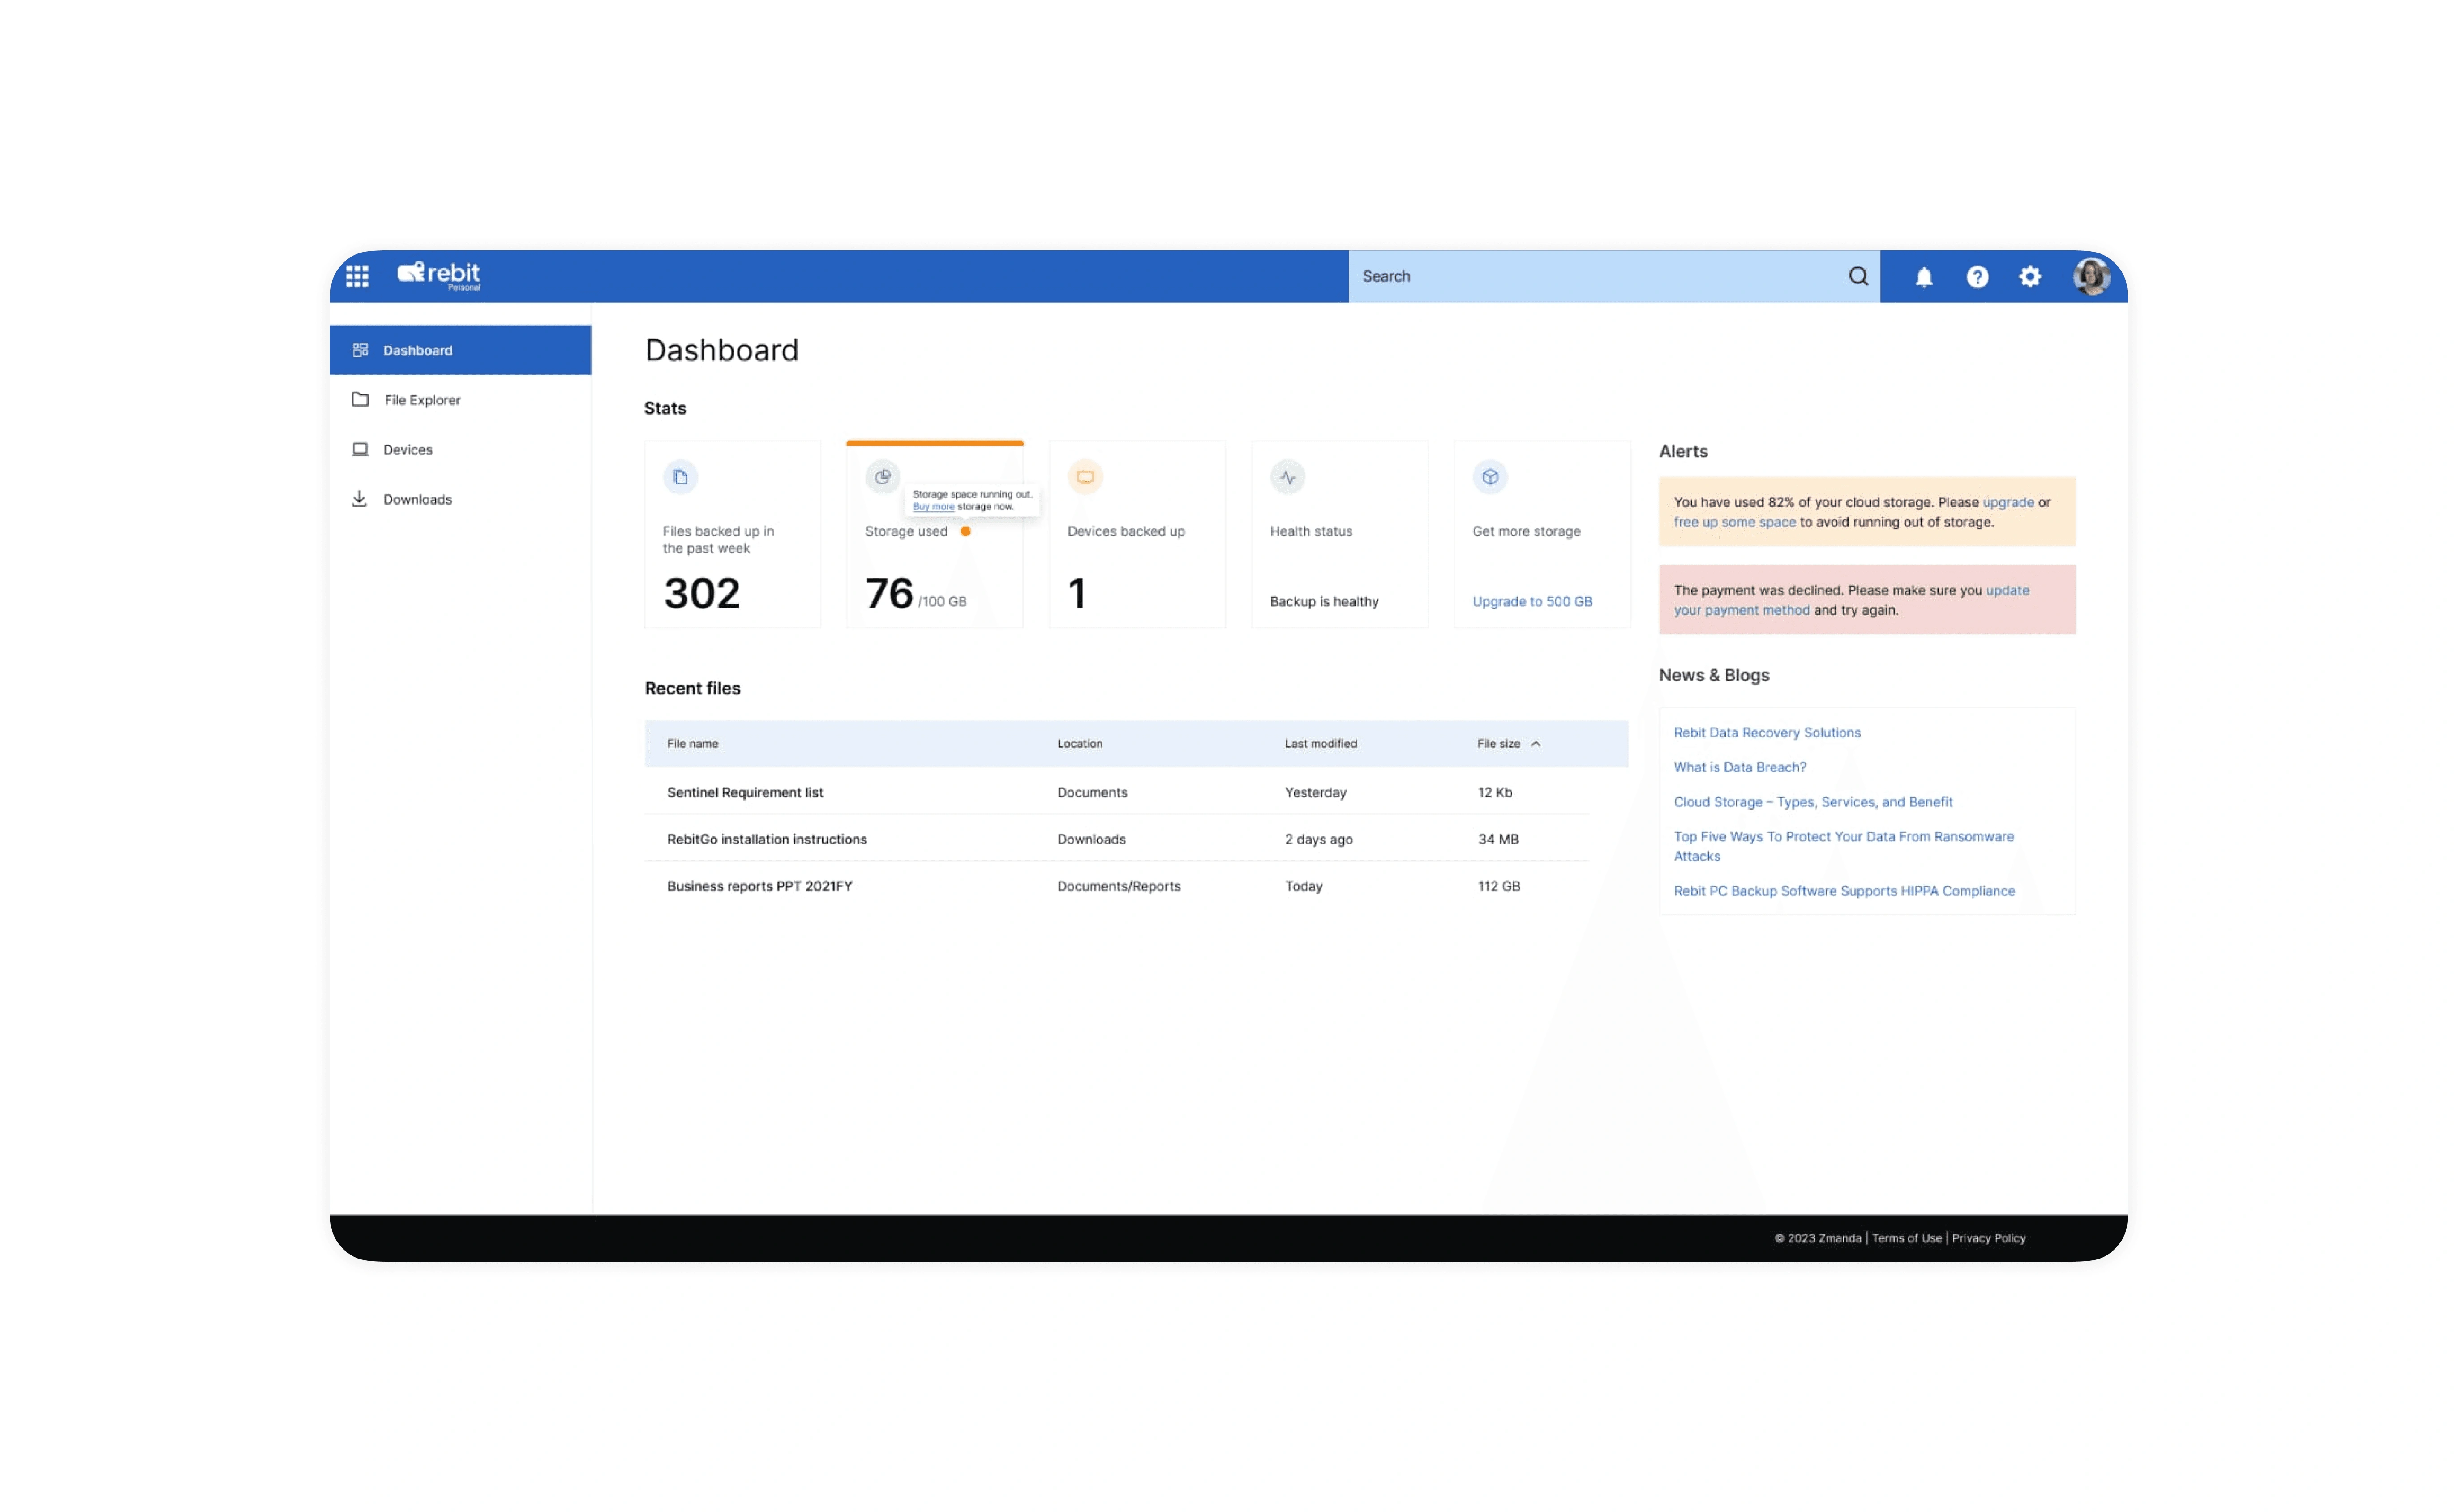Click the devices backed up monitor icon
The width and height of the screenshot is (2458, 1512).
point(1085,477)
